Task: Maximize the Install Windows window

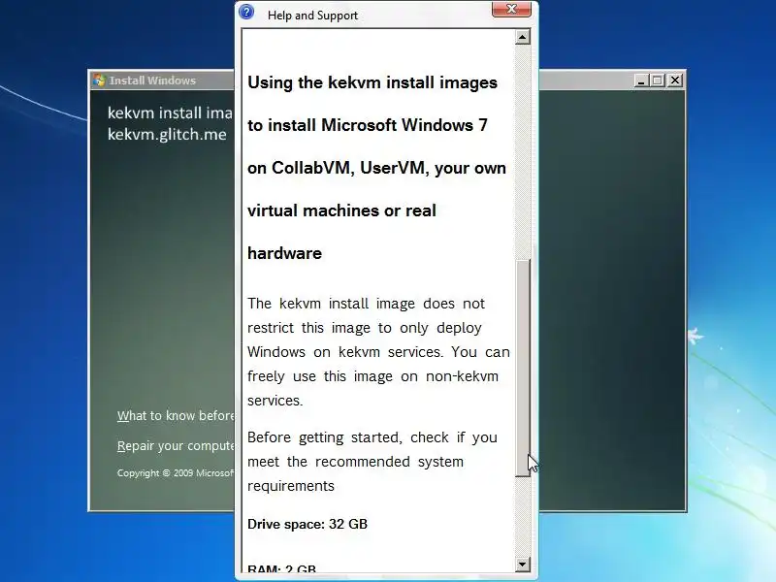Action: pyautogui.click(x=658, y=81)
